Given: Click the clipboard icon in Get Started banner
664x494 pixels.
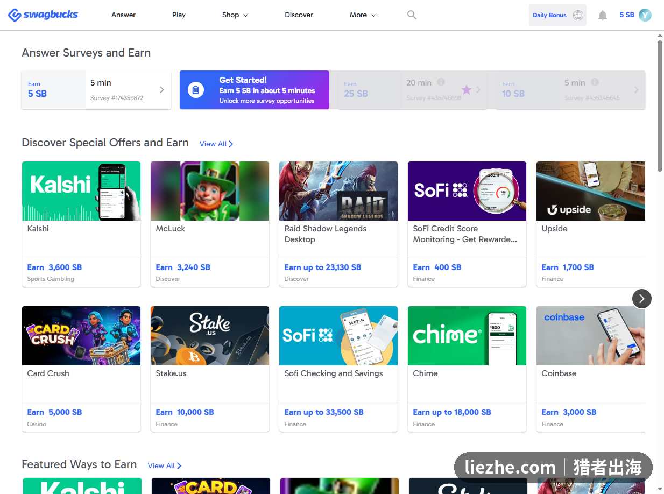Looking at the screenshot, I should tap(196, 90).
